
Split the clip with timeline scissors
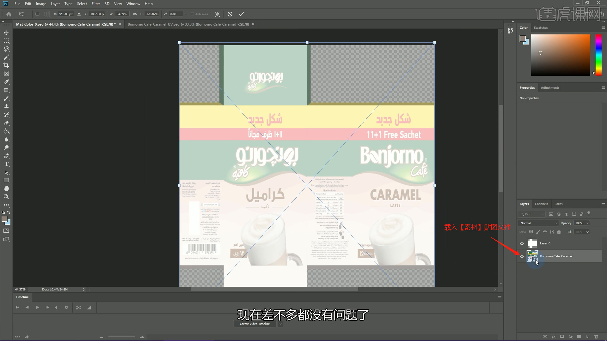pos(78,308)
